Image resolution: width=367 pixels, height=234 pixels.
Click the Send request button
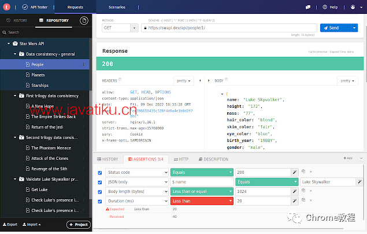click(334, 27)
